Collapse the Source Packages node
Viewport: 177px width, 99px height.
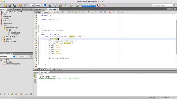pos(1,28)
